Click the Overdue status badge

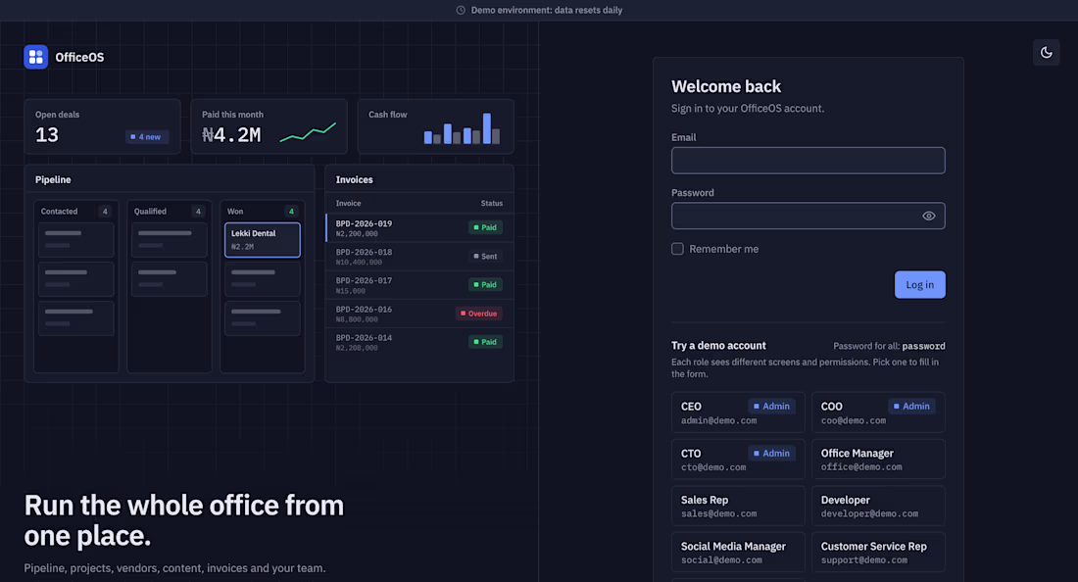[478, 314]
